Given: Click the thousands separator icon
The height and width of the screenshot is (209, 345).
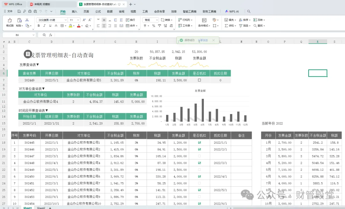Looking at the screenshot, I should 159,26.
